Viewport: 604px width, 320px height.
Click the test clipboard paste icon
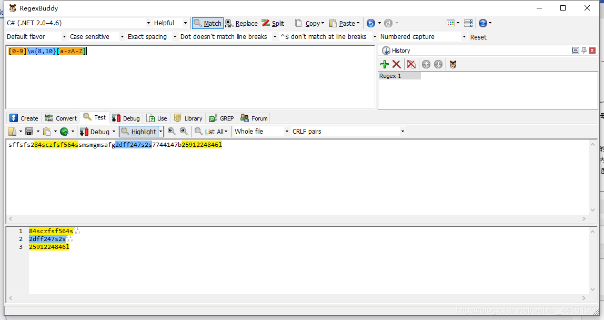pyautogui.click(x=47, y=132)
